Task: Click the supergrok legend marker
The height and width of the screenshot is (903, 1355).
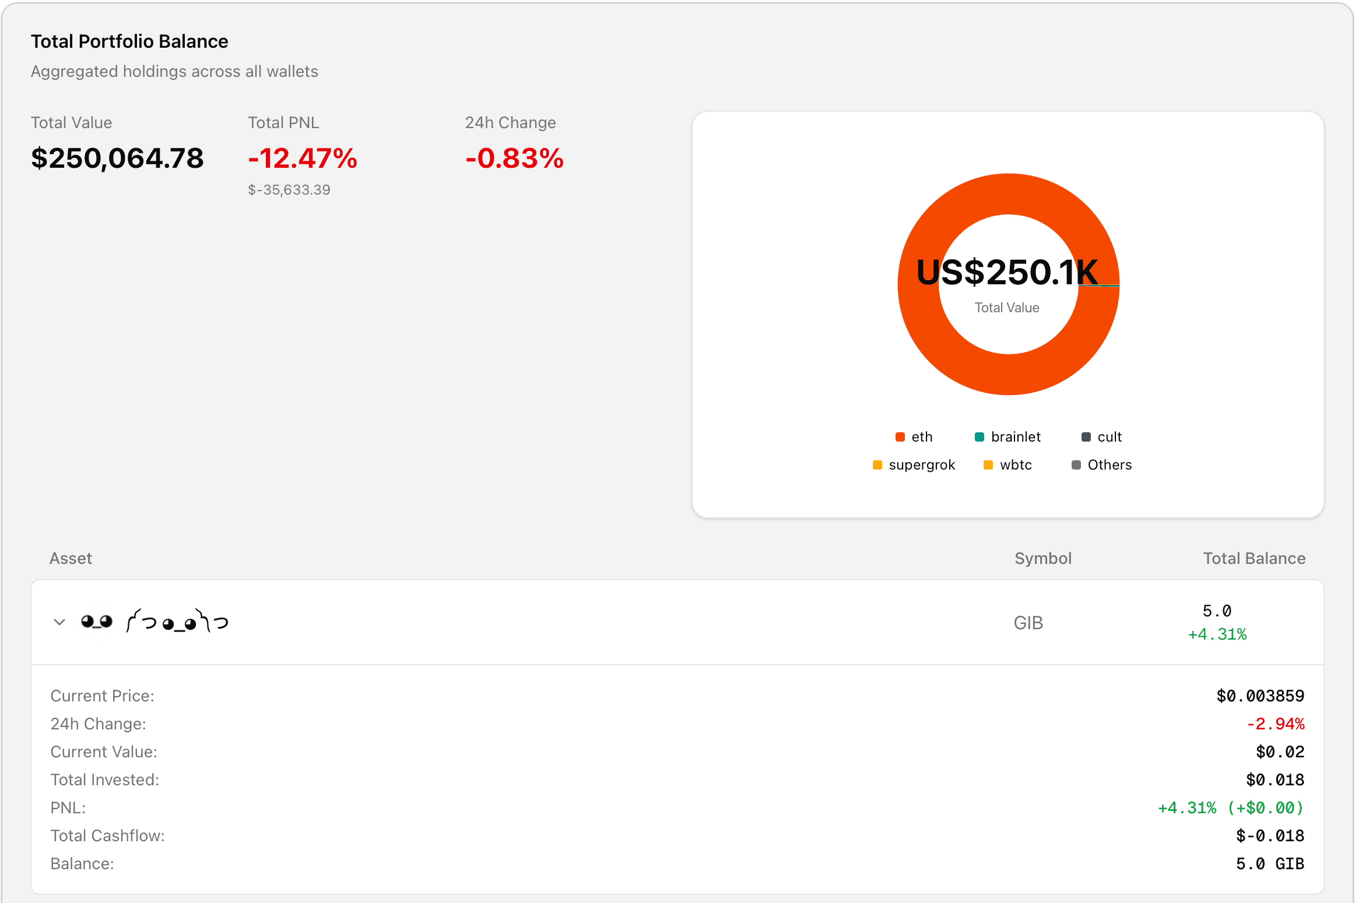Action: 877,464
